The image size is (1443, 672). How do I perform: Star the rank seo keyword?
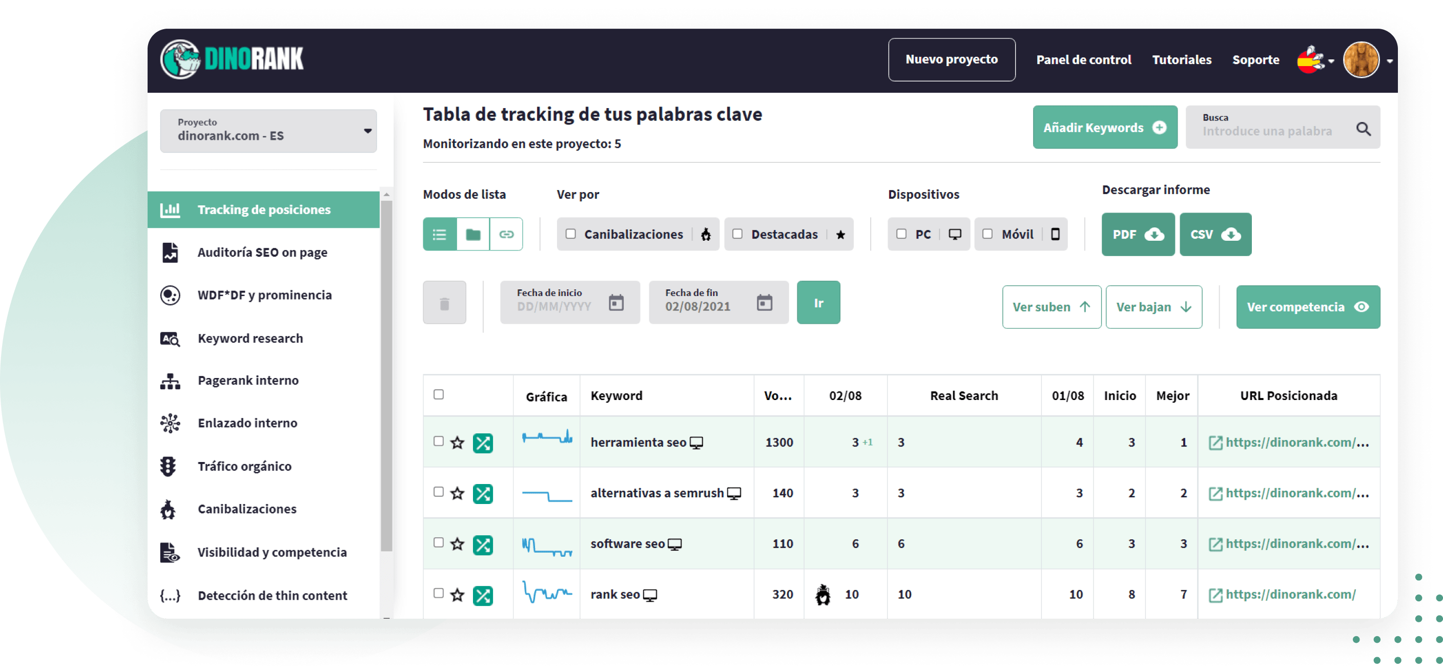click(458, 595)
